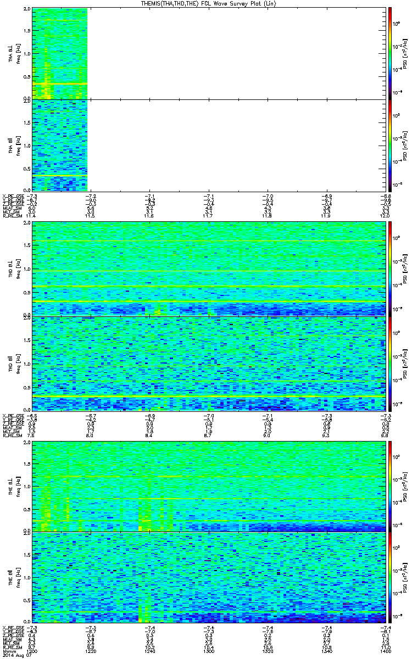Click the 'MLAT_SM' row label under THA panels

[12, 208]
